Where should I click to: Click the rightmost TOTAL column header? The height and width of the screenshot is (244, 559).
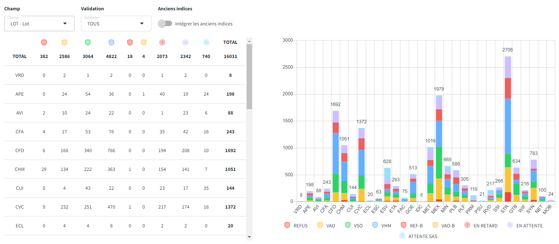pos(230,42)
